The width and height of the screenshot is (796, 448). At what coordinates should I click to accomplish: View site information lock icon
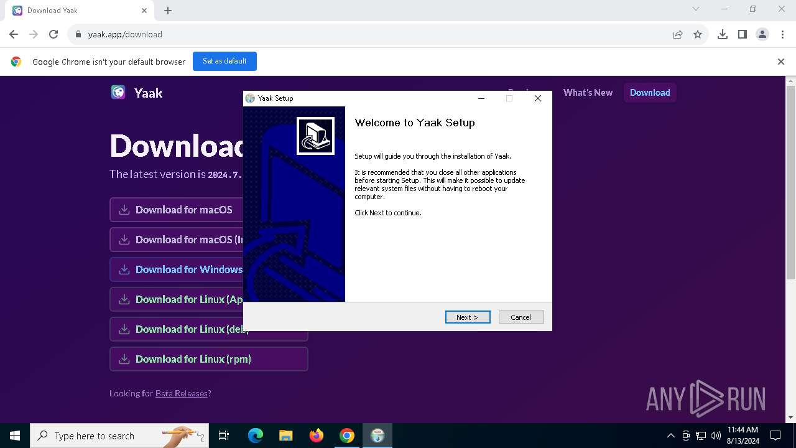[78, 34]
